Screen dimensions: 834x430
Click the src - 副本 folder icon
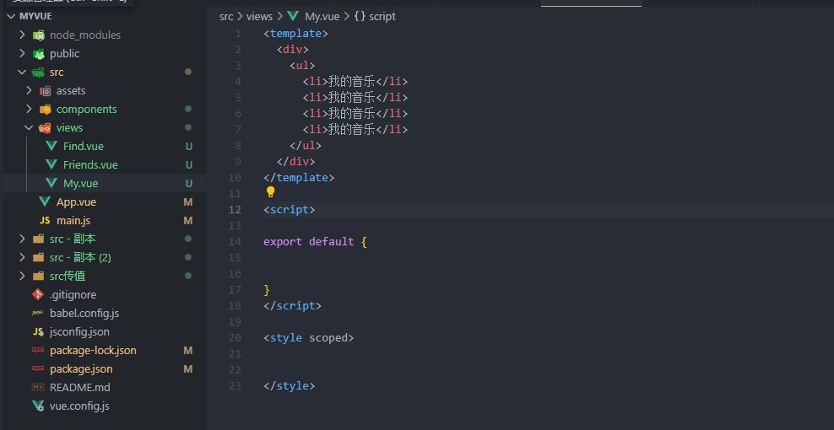click(38, 239)
